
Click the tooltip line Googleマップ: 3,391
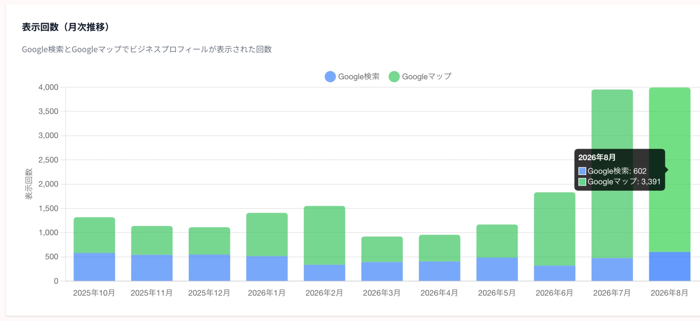point(620,182)
